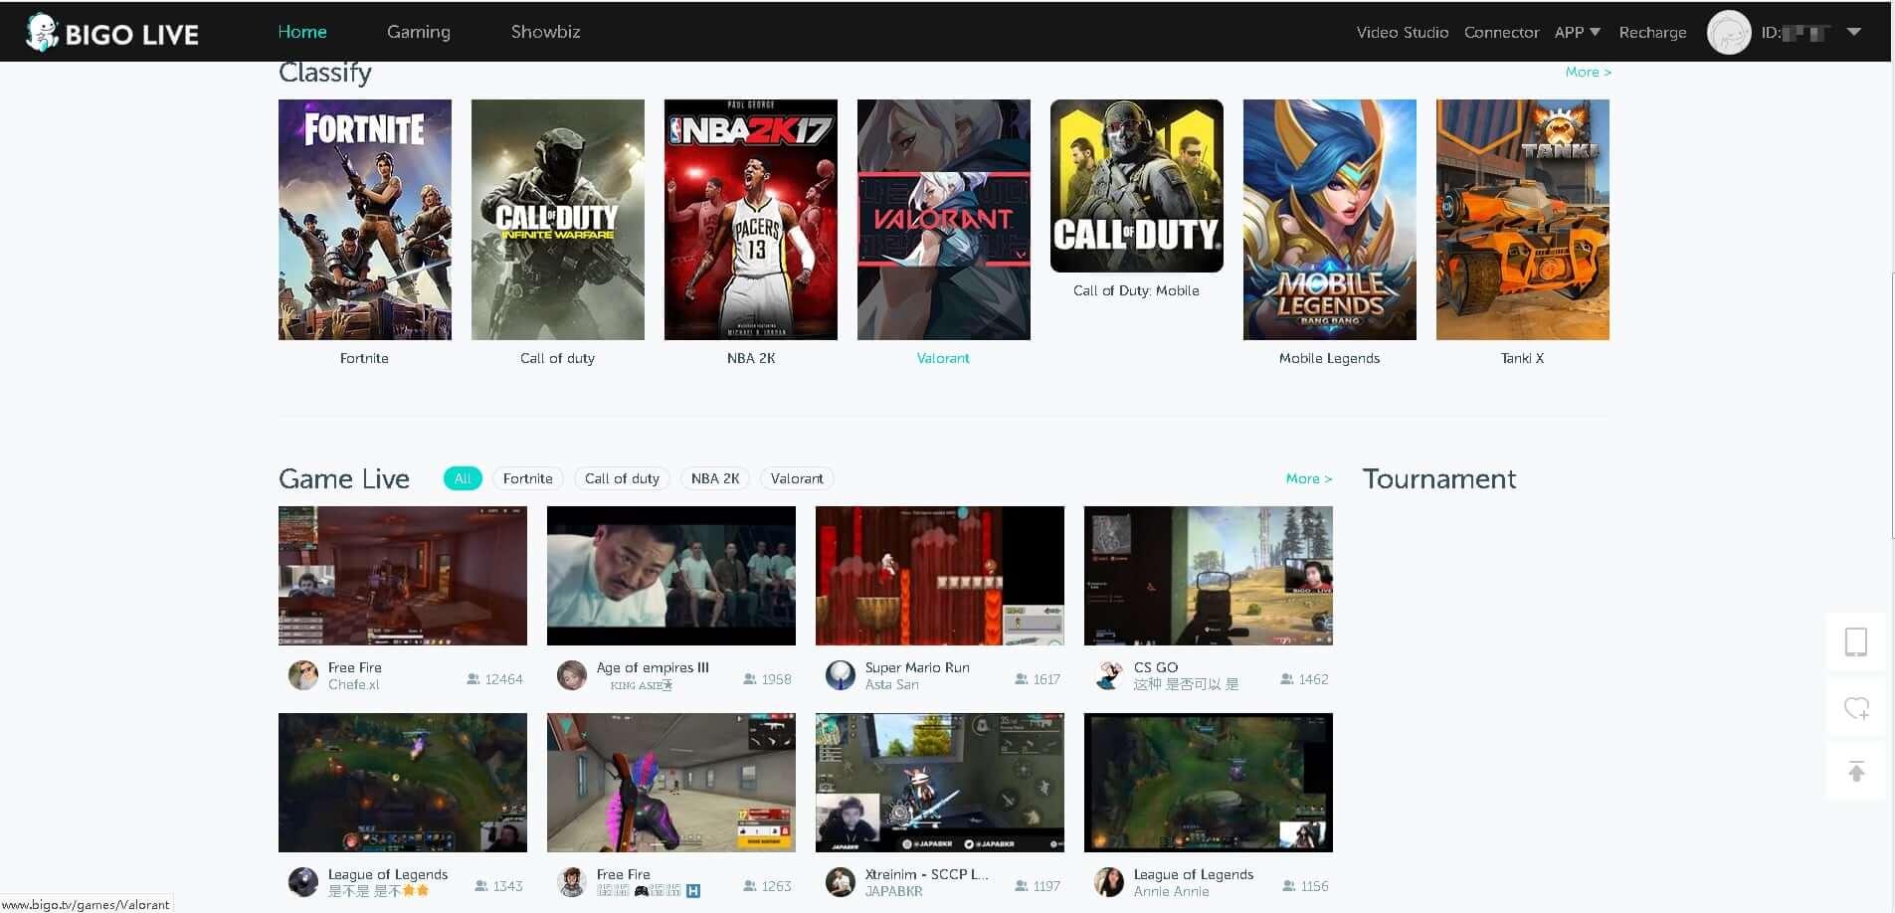This screenshot has height=913, width=1895.
Task: Click the JAPABKR streamer name
Action: tap(893, 891)
